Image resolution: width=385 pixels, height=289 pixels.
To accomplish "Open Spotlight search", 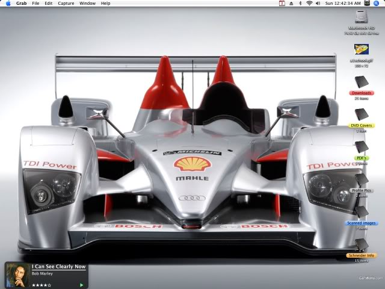I will point(376,3).
